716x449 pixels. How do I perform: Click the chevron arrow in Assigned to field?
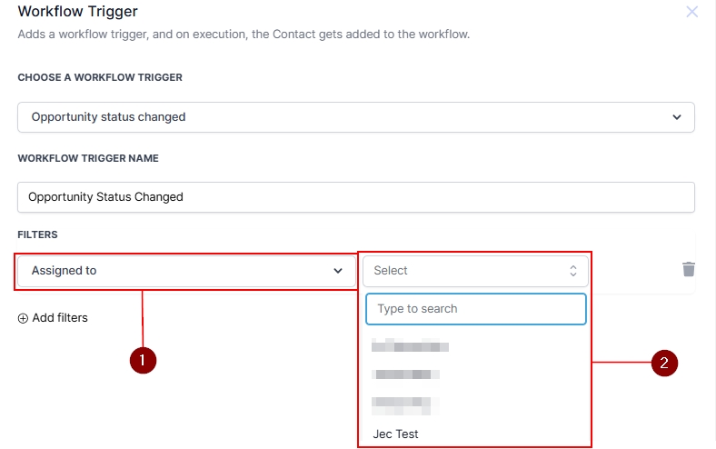pos(338,271)
